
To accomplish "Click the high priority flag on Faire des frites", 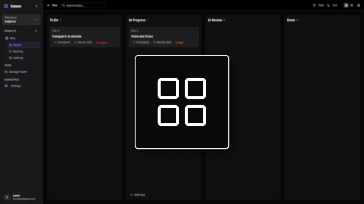I will [179, 43].
